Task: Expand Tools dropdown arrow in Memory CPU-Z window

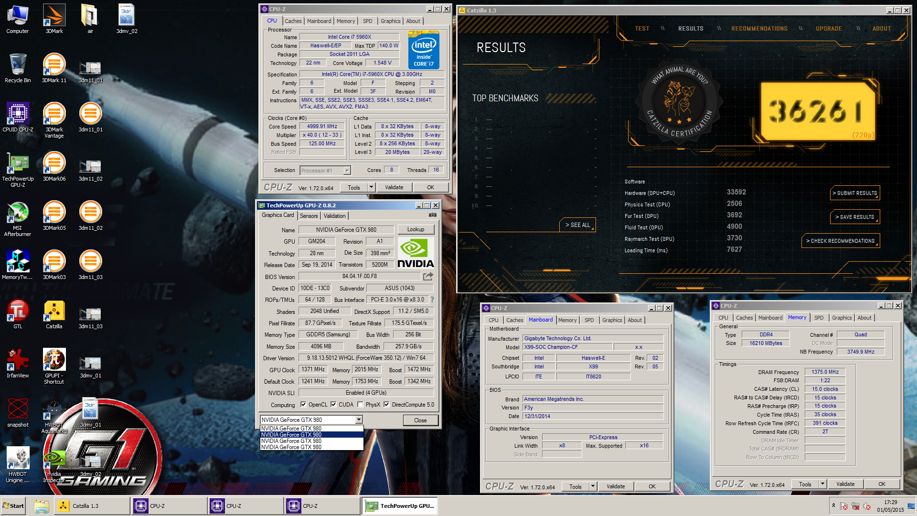Action: coord(822,484)
